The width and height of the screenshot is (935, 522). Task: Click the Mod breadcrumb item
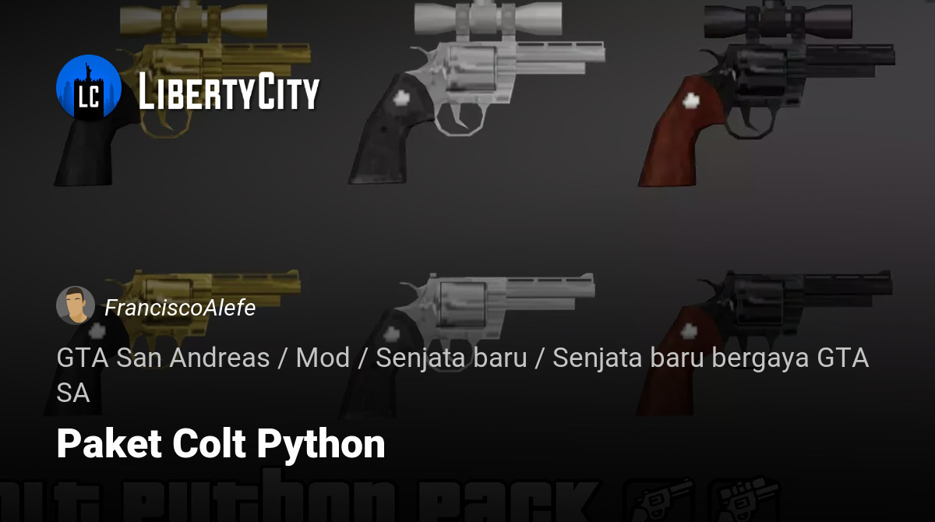pyautogui.click(x=323, y=358)
